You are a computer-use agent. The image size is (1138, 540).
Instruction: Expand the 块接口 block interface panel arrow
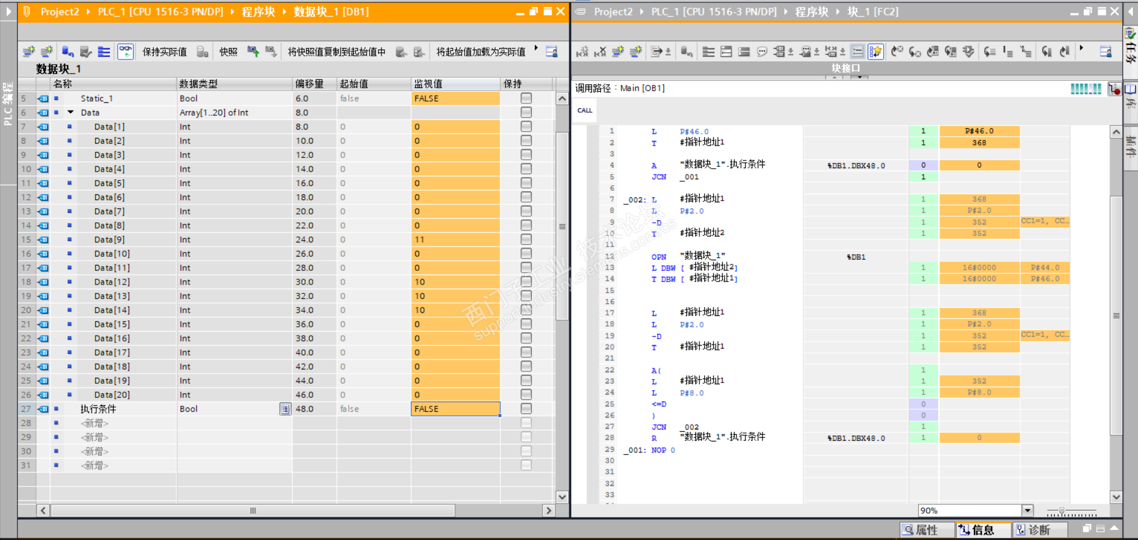tap(859, 77)
